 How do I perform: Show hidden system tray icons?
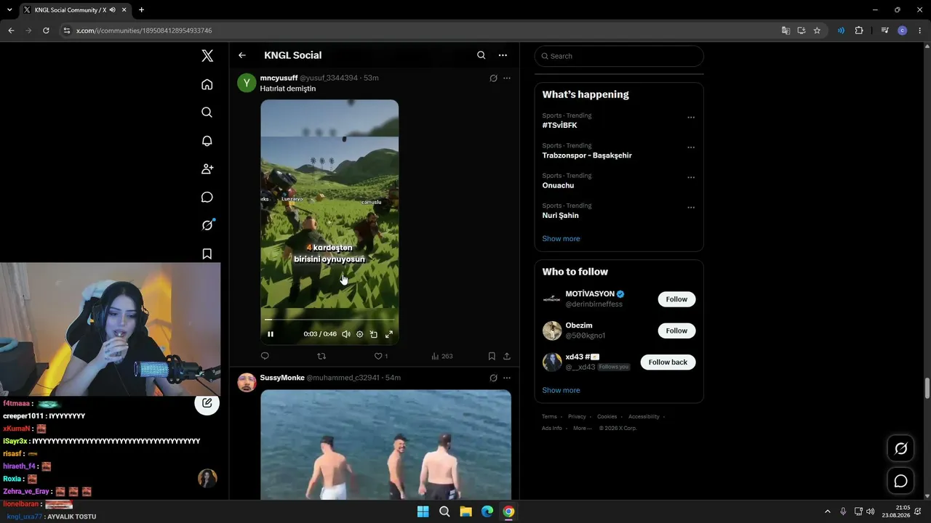click(827, 511)
